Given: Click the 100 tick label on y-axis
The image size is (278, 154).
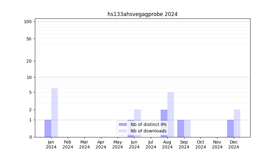Looking at the screenshot, I should coord(28,22).
